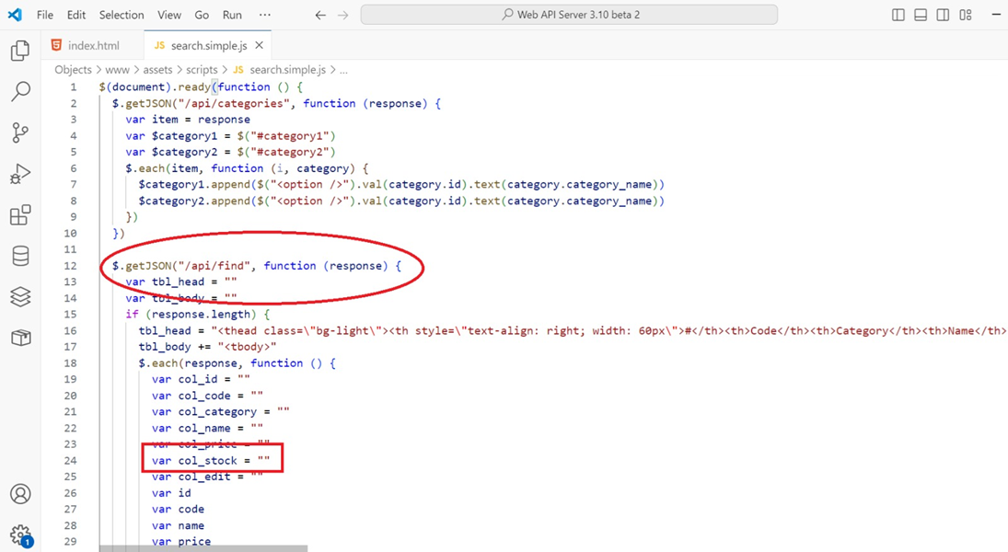Open Source Control view
Viewport: 1008px width, 552px height.
point(20,132)
